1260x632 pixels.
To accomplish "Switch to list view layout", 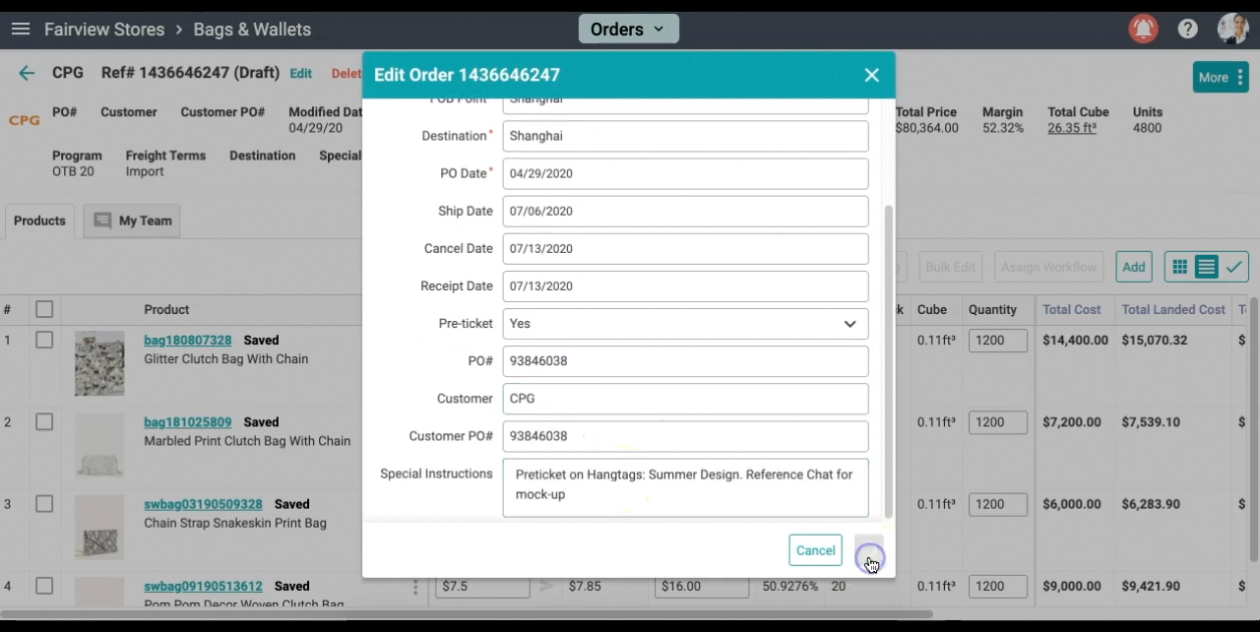I will point(1206,267).
